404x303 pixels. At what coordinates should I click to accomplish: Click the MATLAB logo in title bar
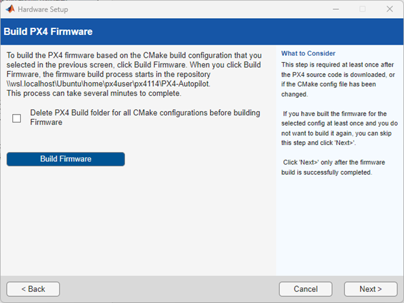8,9
